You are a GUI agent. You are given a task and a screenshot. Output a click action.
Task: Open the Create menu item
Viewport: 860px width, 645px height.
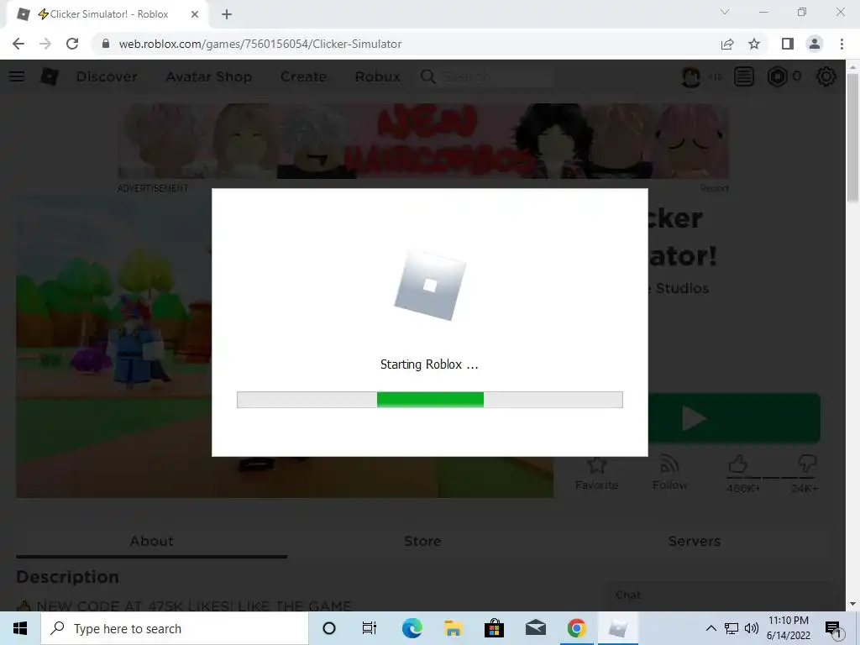pyautogui.click(x=303, y=76)
